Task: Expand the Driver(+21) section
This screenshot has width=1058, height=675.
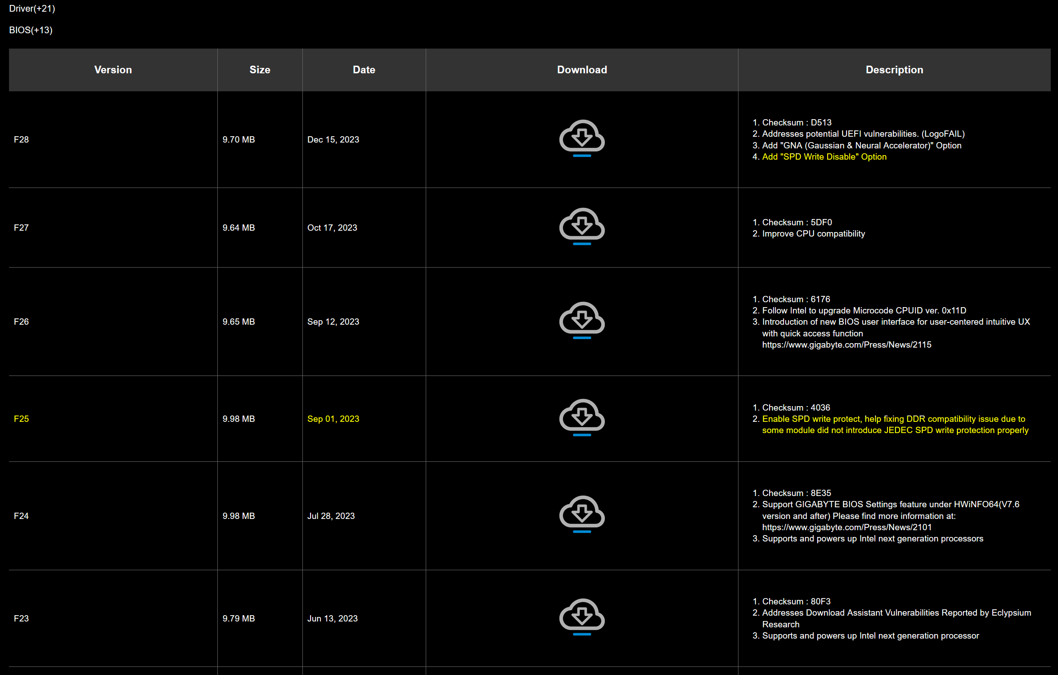Action: [x=32, y=9]
